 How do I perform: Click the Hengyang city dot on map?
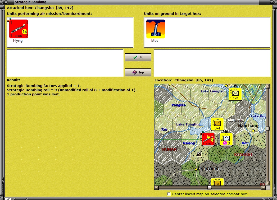[196, 169]
